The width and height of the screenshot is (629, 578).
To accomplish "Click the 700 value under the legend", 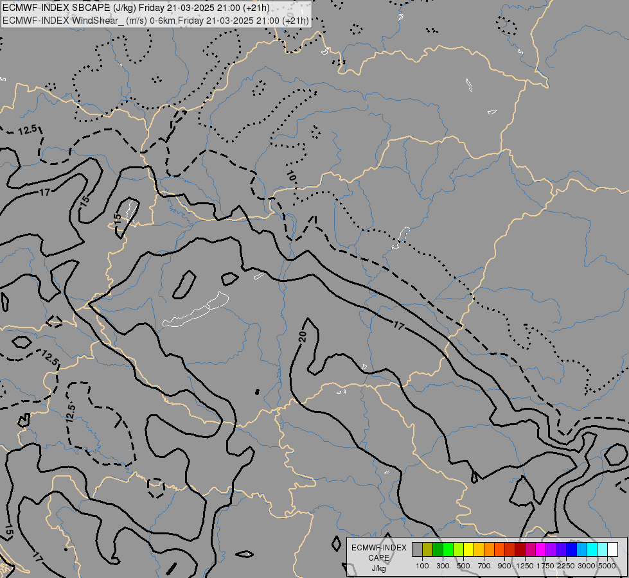I will 484,566.
